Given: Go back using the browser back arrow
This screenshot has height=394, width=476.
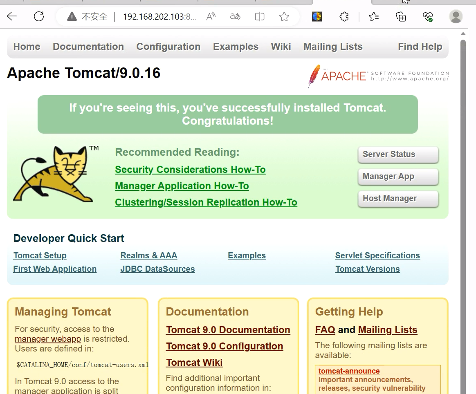Looking at the screenshot, I should [x=12, y=16].
